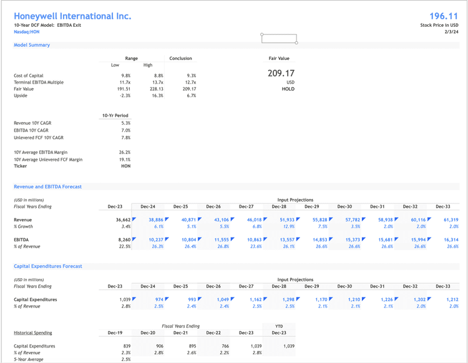
Task: Click the Nasdaq:HON ticker link
Action: [x=27, y=32]
